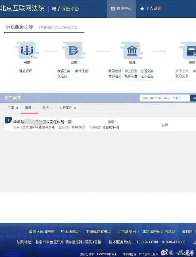196x257 pixels.
Task: Click the 综合审判一庭 court division text
Action: pyautogui.click(x=111, y=127)
